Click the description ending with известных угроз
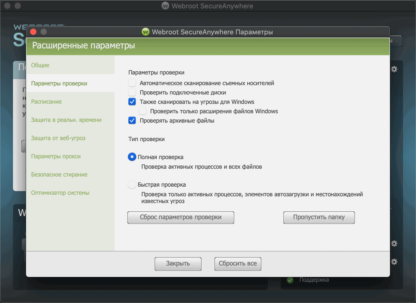 click(252, 197)
